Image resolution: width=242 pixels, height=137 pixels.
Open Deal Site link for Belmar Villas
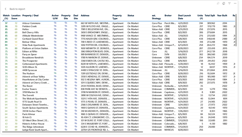[76, 42]
